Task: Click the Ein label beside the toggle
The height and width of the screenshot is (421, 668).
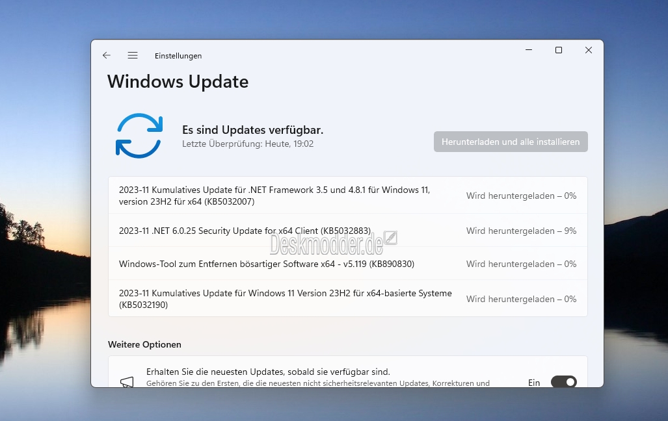Action: pos(534,383)
